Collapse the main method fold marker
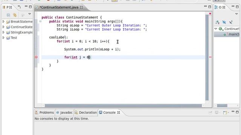Image resolution: width=241 pixels, height=135 pixels. (40, 21)
